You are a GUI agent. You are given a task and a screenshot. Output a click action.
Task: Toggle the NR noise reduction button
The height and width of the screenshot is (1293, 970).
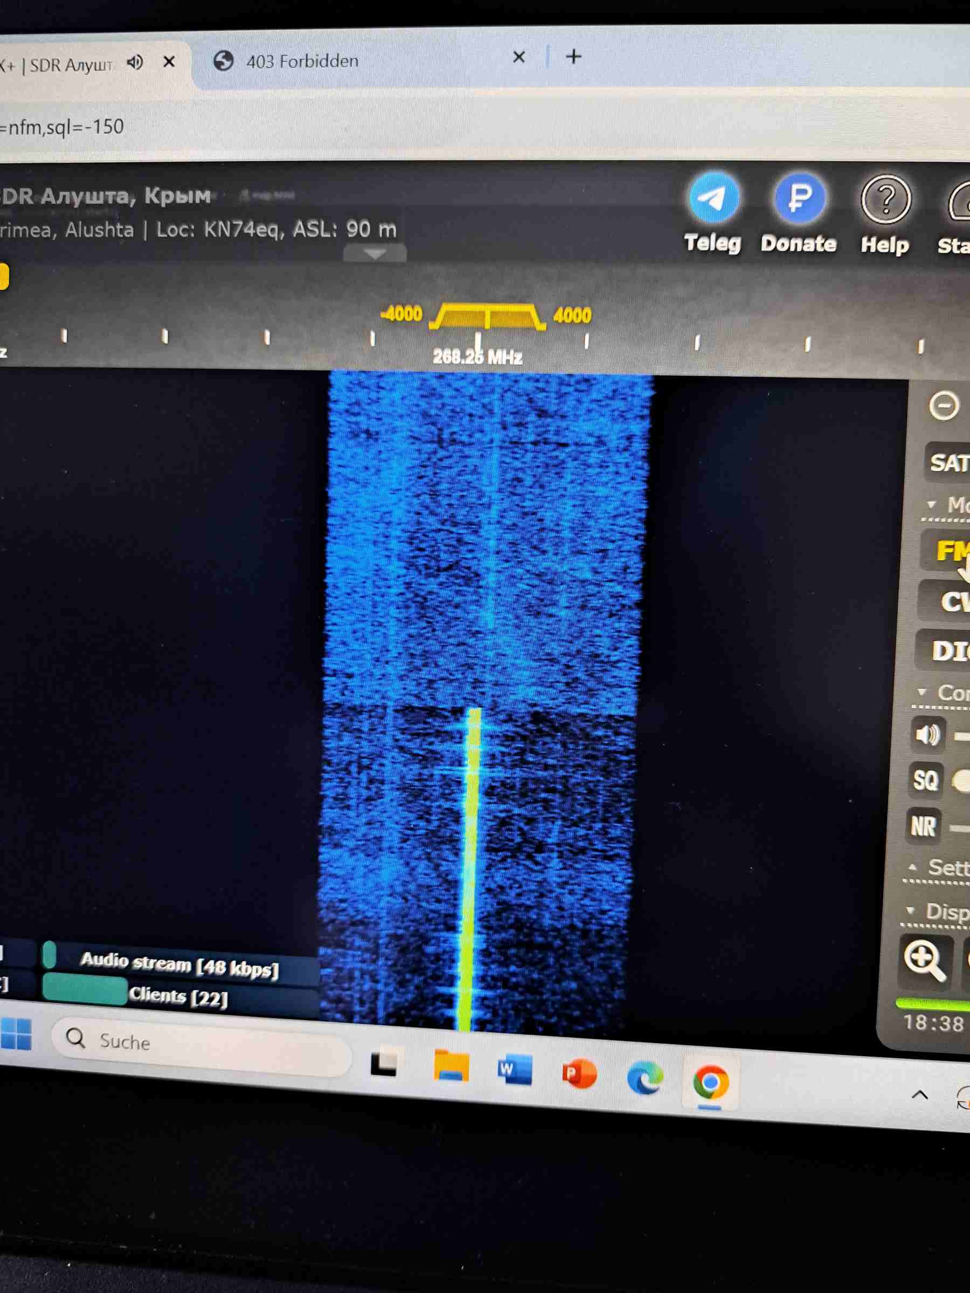[923, 826]
